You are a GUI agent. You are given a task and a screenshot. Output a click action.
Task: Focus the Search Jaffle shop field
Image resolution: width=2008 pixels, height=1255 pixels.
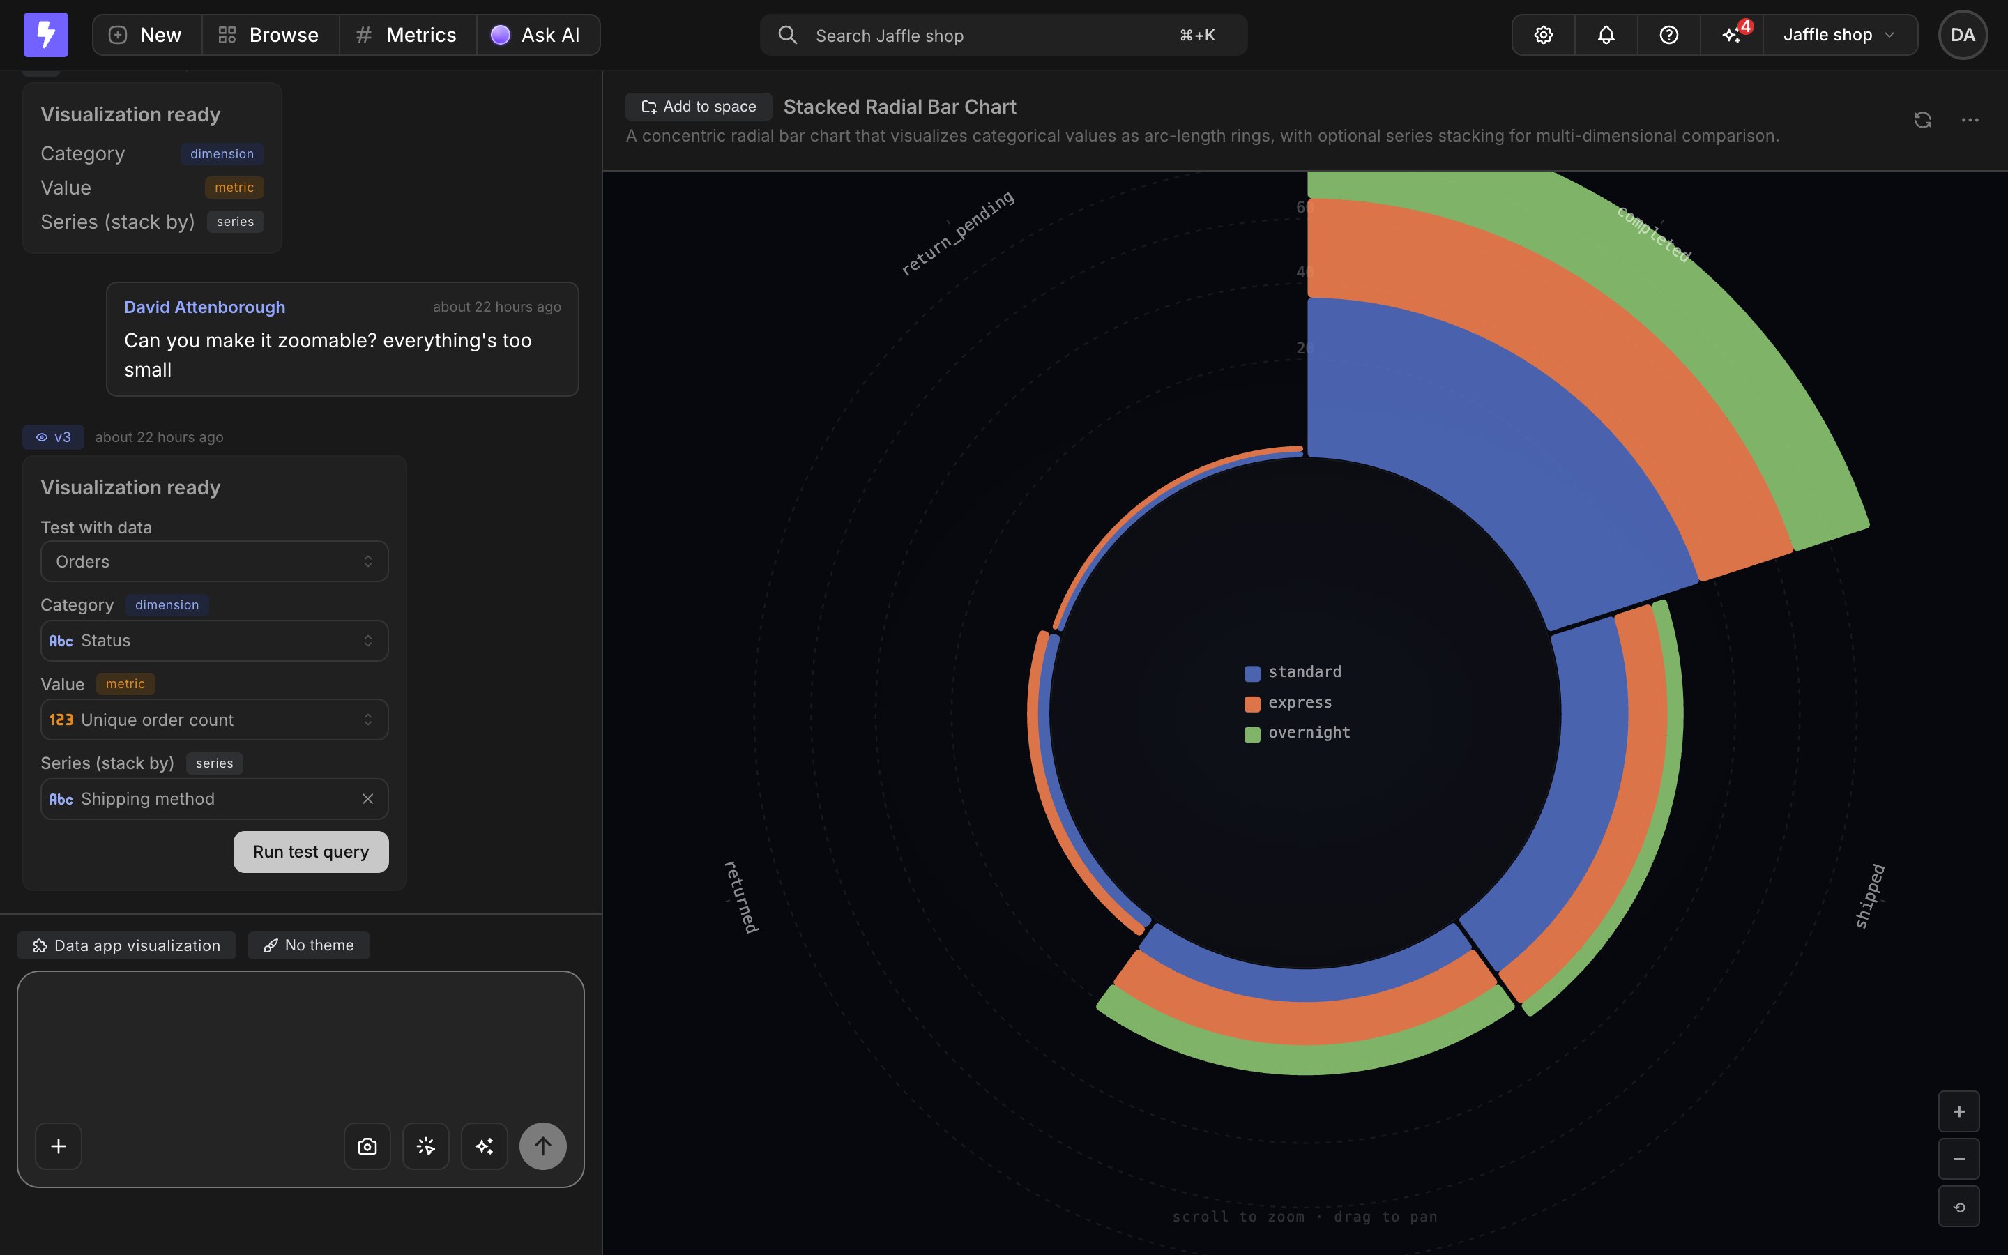pos(1003,35)
